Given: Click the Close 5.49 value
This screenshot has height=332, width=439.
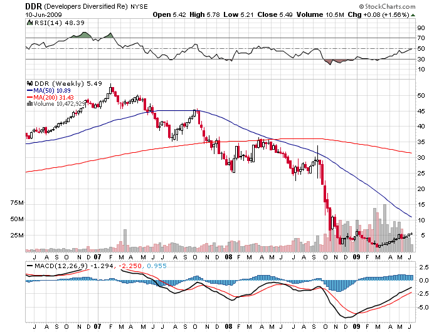Looking at the screenshot, I should coord(275,14).
